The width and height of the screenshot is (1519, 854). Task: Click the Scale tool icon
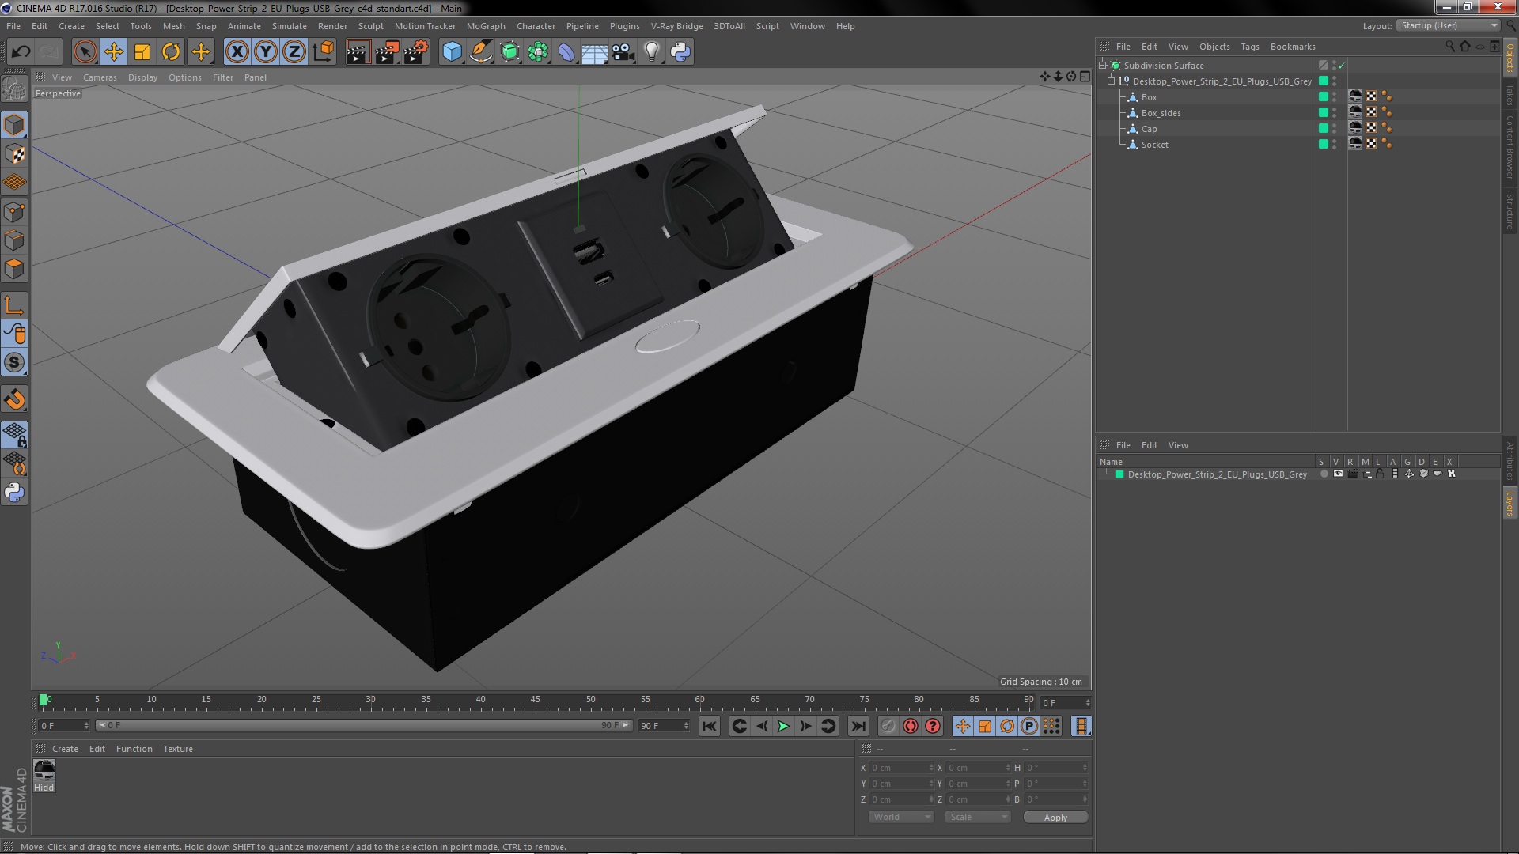coord(142,52)
